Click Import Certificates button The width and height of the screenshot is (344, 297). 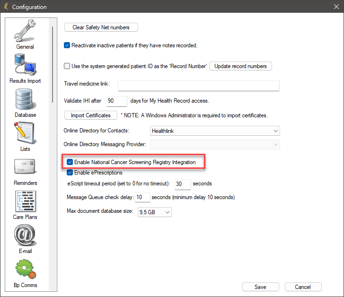pos(90,115)
